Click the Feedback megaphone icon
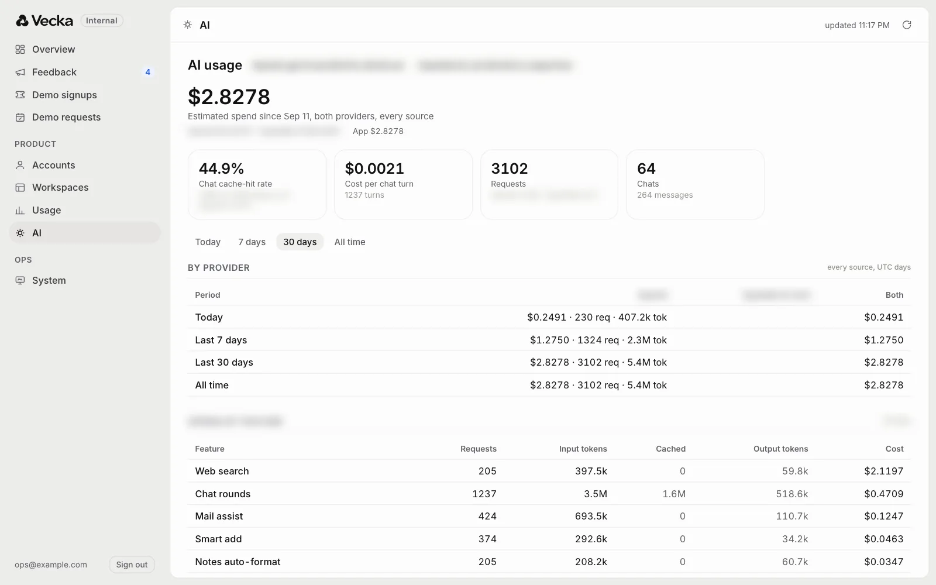Viewport: 936px width, 585px height. (20, 72)
